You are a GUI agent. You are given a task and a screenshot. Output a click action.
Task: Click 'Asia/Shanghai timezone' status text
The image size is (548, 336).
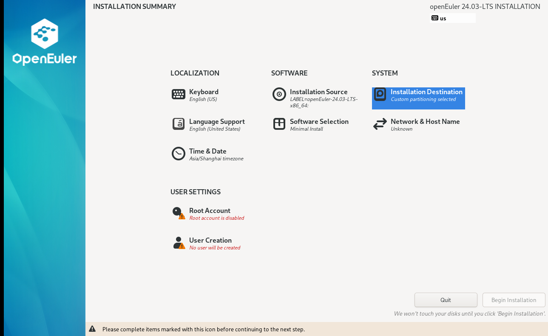click(216, 159)
